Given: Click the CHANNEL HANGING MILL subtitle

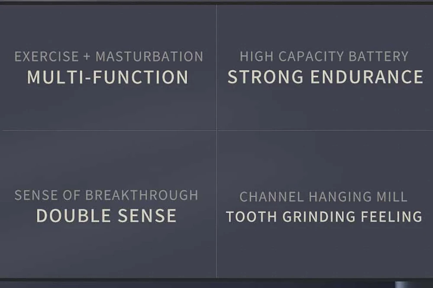Looking at the screenshot, I should click(x=323, y=197).
